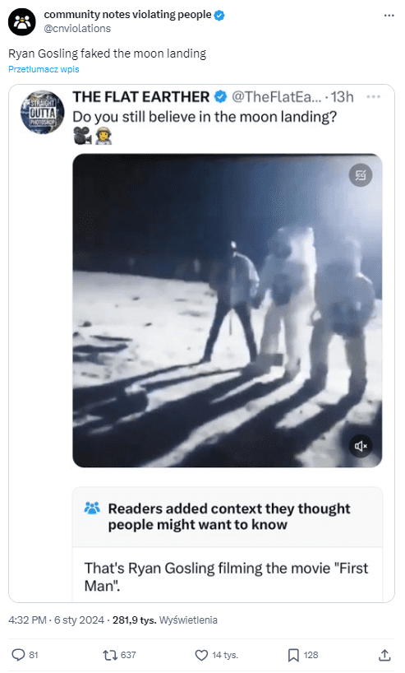This screenshot has height=673, width=405.
Task: Click the Przetłumacz wpis translate link
Action: coord(44,69)
